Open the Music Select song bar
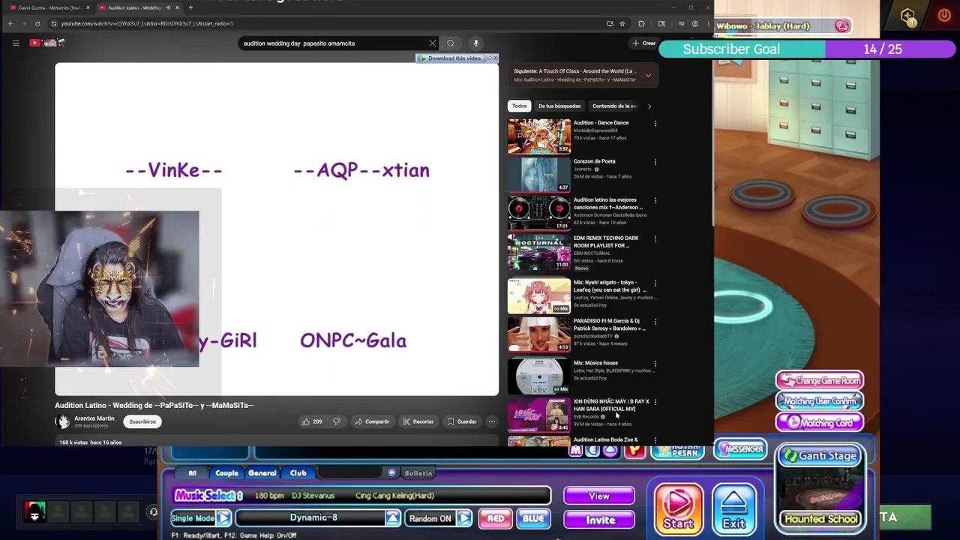 [362, 496]
